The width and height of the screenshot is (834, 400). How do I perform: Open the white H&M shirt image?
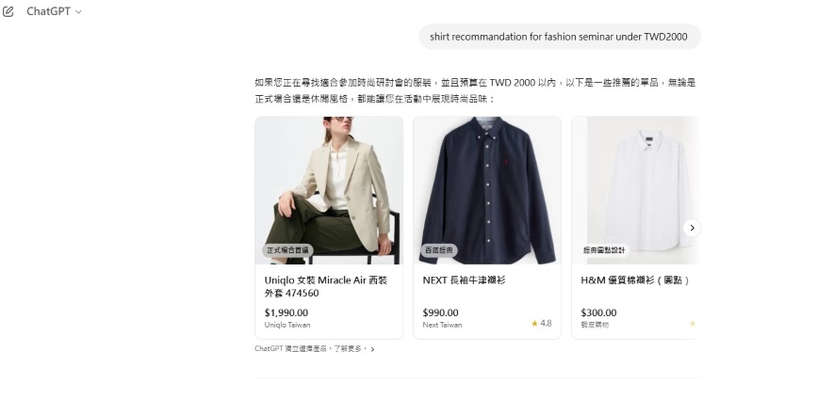tap(635, 190)
